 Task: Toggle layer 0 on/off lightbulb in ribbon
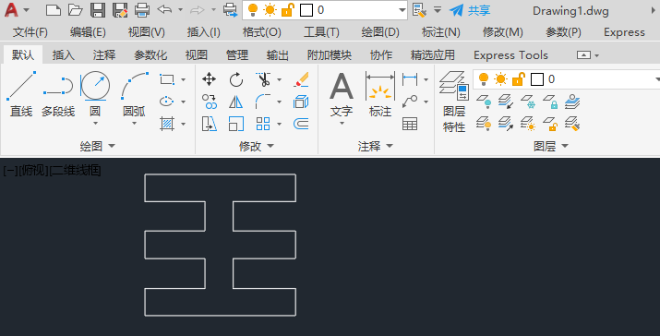click(484, 79)
